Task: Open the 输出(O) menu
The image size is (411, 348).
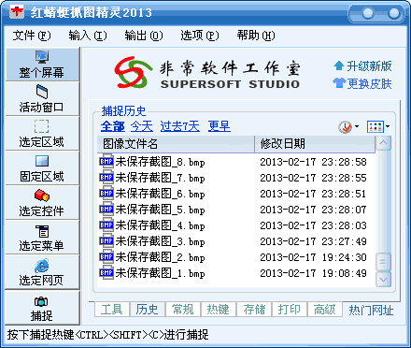Action: [x=144, y=36]
